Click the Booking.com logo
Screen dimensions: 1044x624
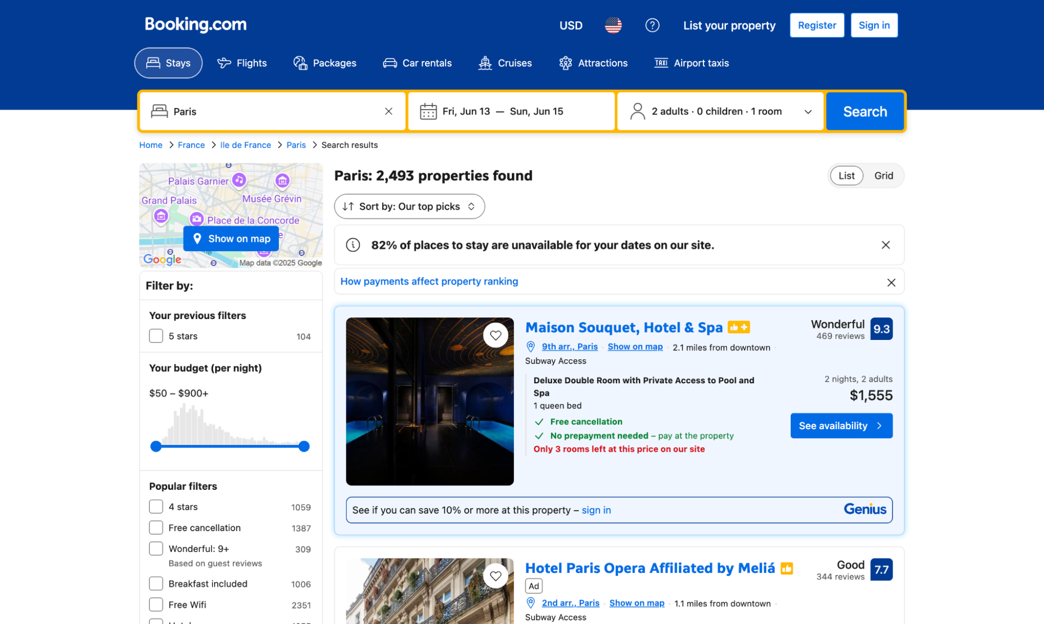(x=195, y=25)
